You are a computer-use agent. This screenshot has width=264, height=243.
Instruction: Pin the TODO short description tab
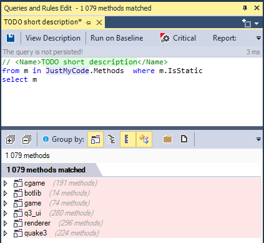[x=89, y=22]
